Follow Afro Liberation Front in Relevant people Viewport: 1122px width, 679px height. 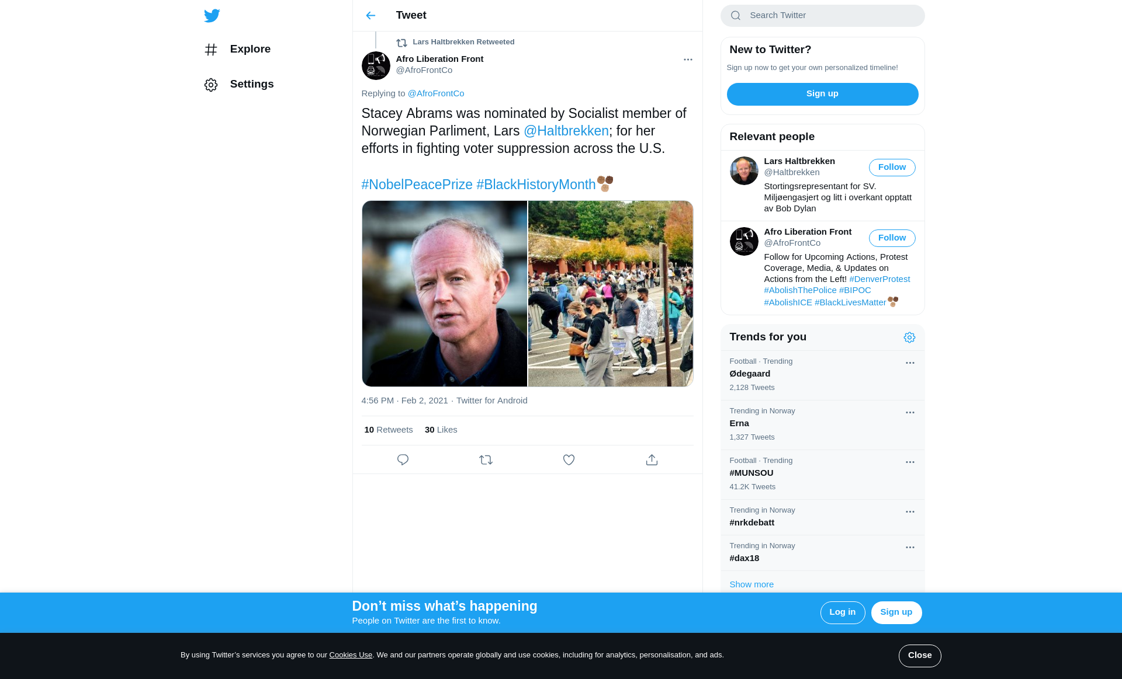click(x=892, y=238)
